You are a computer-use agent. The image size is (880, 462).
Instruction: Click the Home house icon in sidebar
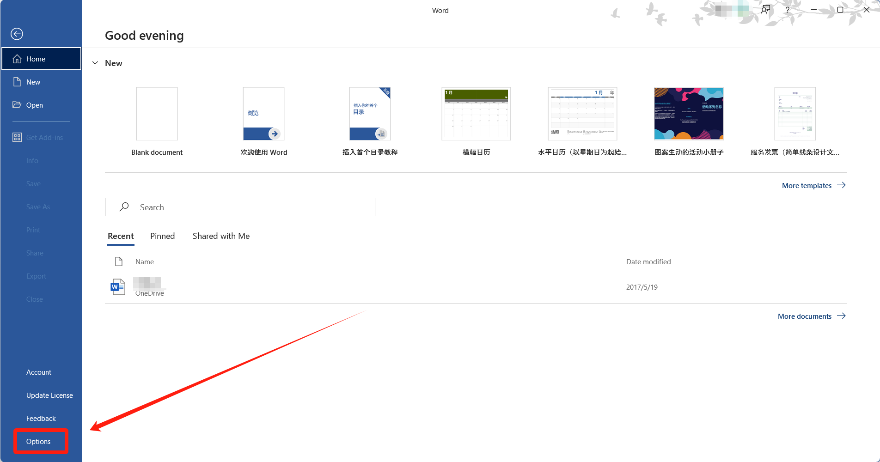point(17,59)
